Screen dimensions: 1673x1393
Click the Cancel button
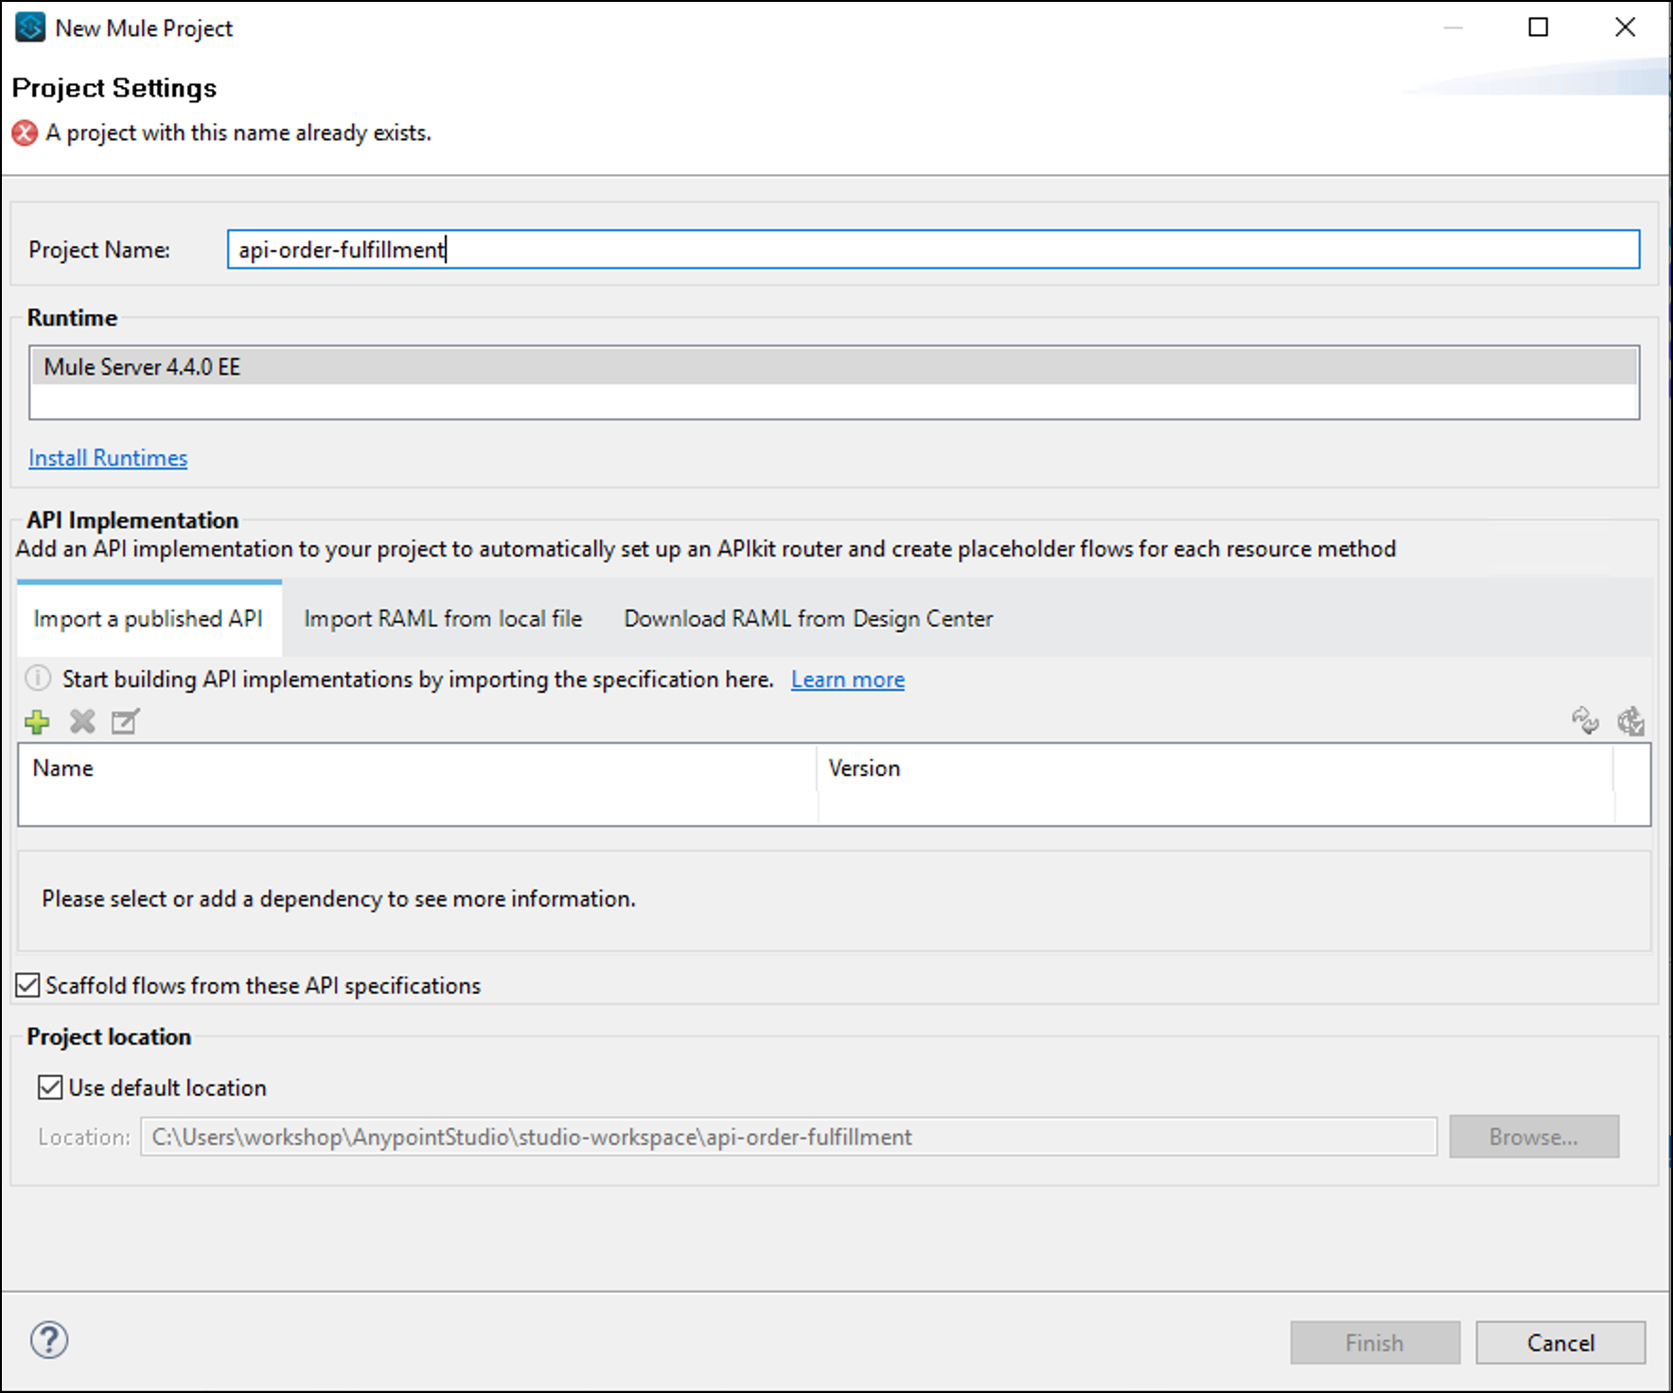pyautogui.click(x=1560, y=1343)
